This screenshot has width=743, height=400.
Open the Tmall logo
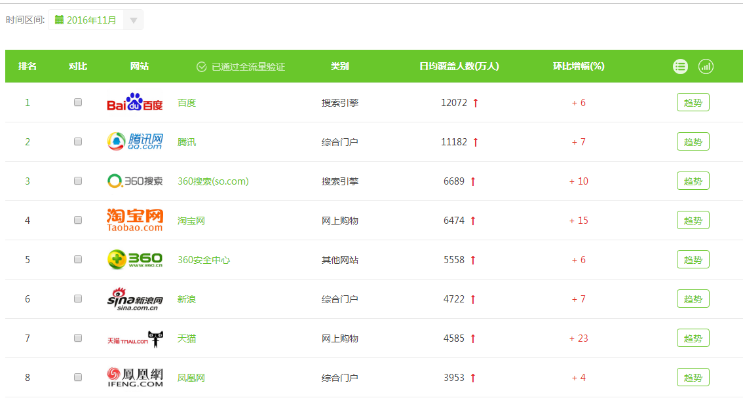[135, 339]
